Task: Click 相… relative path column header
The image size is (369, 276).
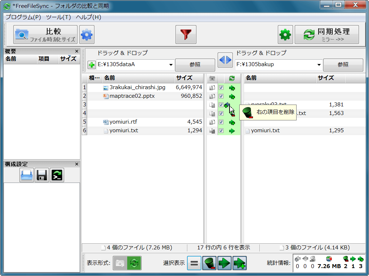Action: 95,78
